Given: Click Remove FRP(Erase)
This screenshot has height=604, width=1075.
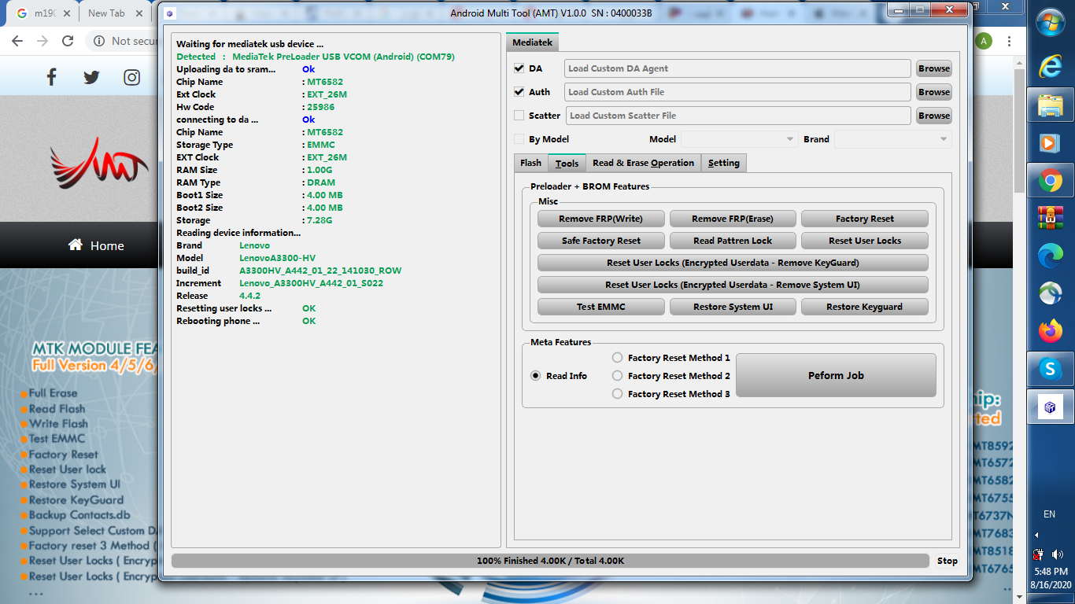Looking at the screenshot, I should point(733,219).
